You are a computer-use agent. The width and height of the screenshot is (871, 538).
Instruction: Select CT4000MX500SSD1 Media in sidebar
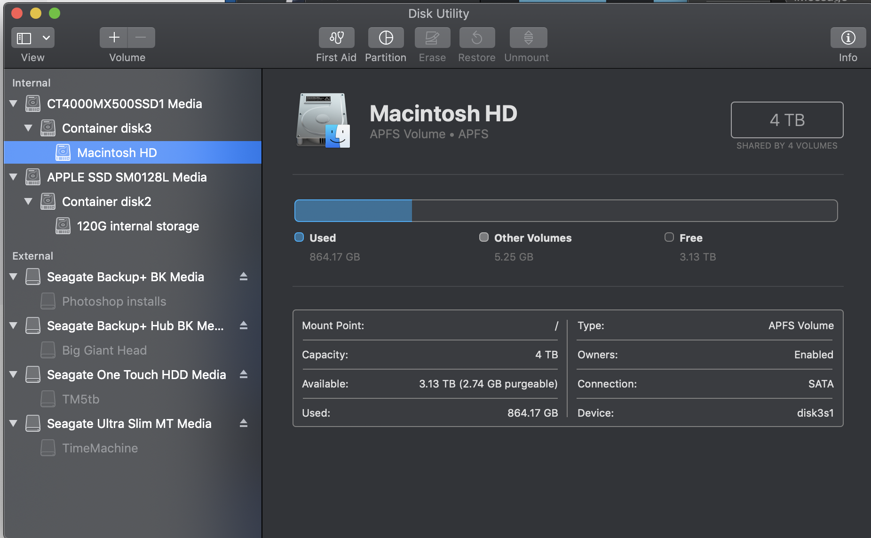click(x=133, y=103)
